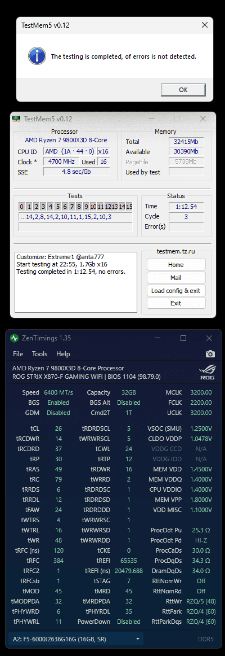Close the TestMem5 main window
Screen dimensions: 225x656
[x=203, y=119]
